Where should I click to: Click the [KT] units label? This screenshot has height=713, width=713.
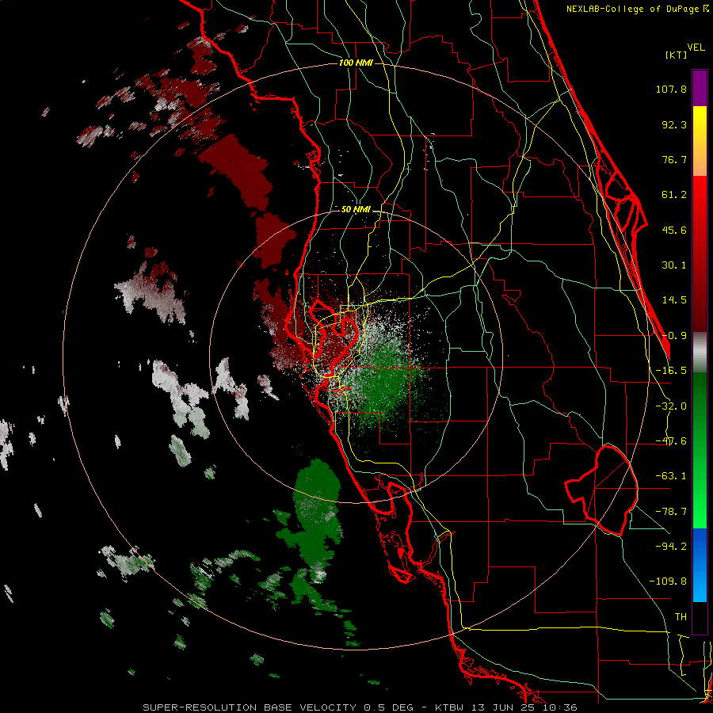click(x=676, y=55)
